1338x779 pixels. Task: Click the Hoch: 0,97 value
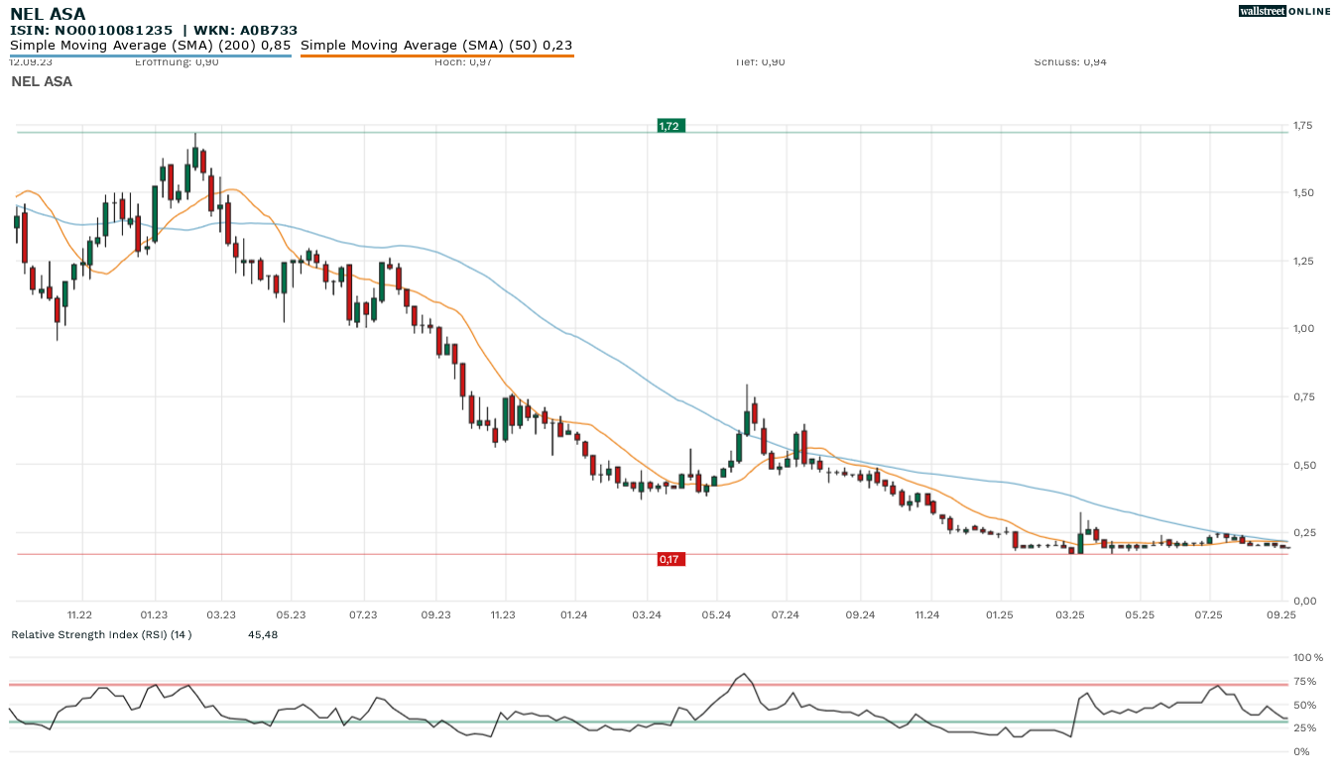463,61
